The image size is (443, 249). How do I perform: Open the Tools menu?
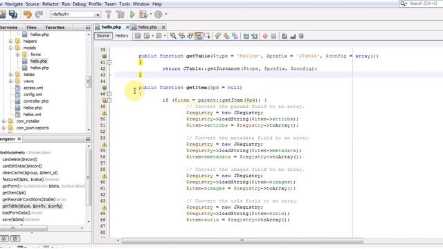(x=125, y=4)
